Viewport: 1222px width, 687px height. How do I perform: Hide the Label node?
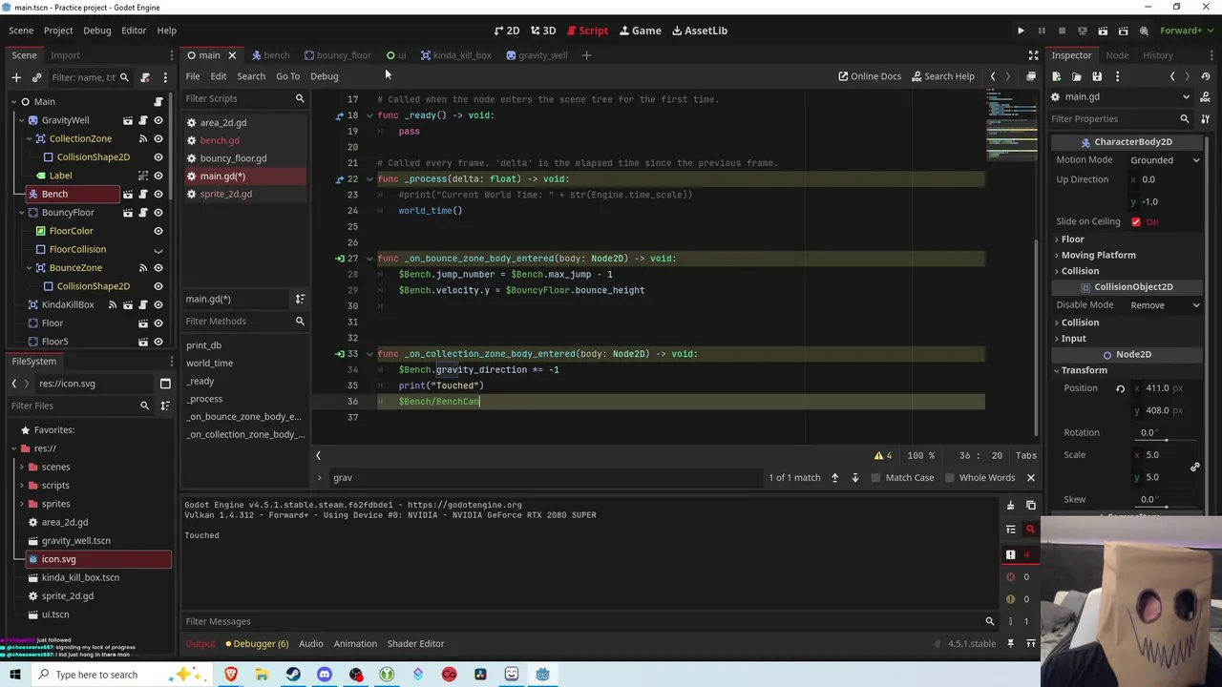pyautogui.click(x=158, y=176)
